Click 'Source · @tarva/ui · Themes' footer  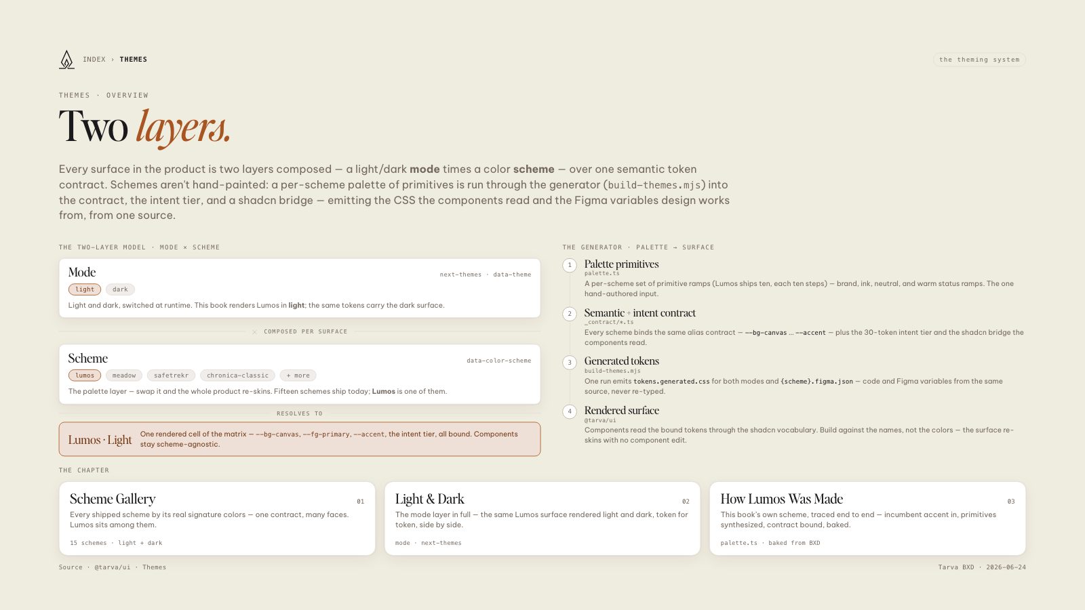[x=113, y=567]
